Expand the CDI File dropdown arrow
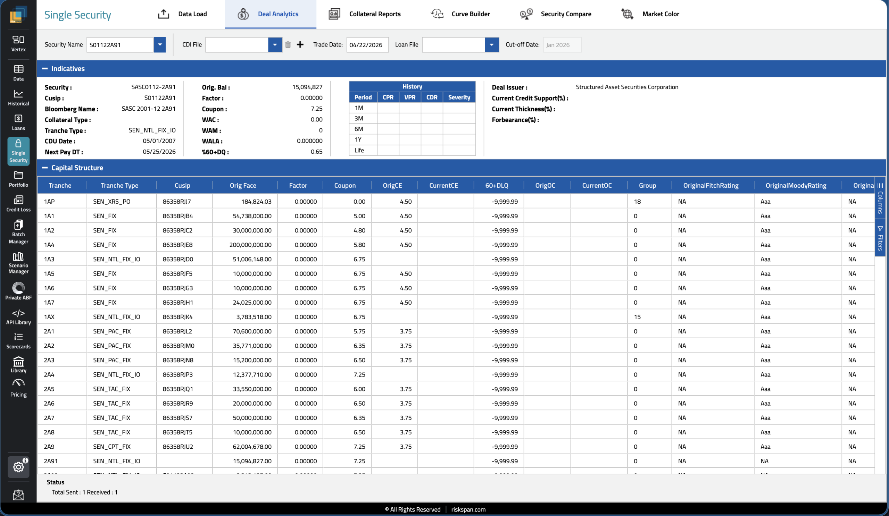889x516 pixels. coord(275,45)
